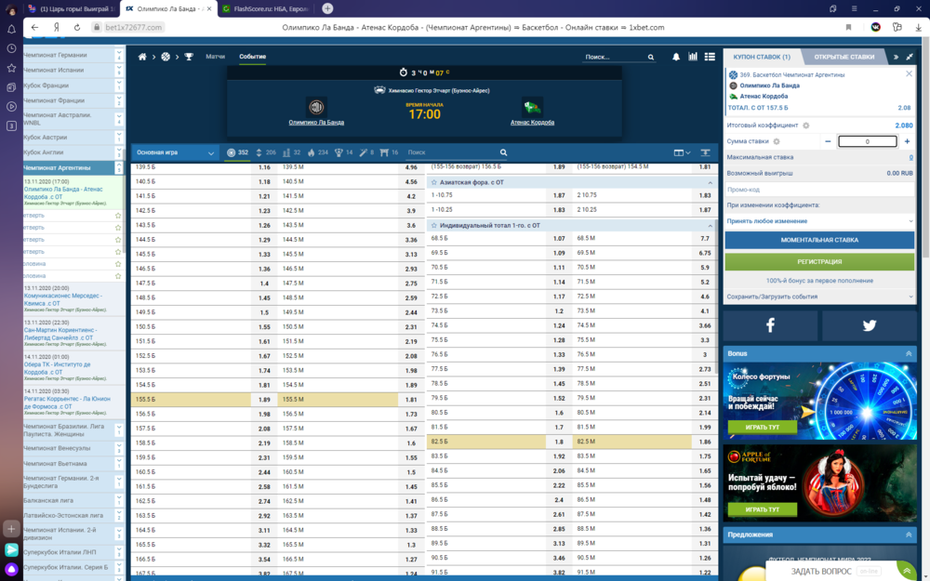Image resolution: width=930 pixels, height=581 pixels.
Task: Click the Моментальная ставка button
Action: (819, 240)
